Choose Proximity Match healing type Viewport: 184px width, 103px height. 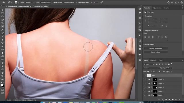coord(69,3)
